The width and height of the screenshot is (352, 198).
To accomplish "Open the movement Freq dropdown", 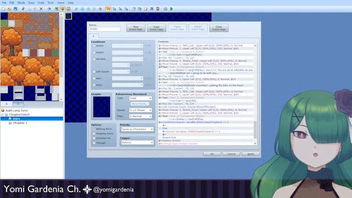I will click(x=141, y=116).
